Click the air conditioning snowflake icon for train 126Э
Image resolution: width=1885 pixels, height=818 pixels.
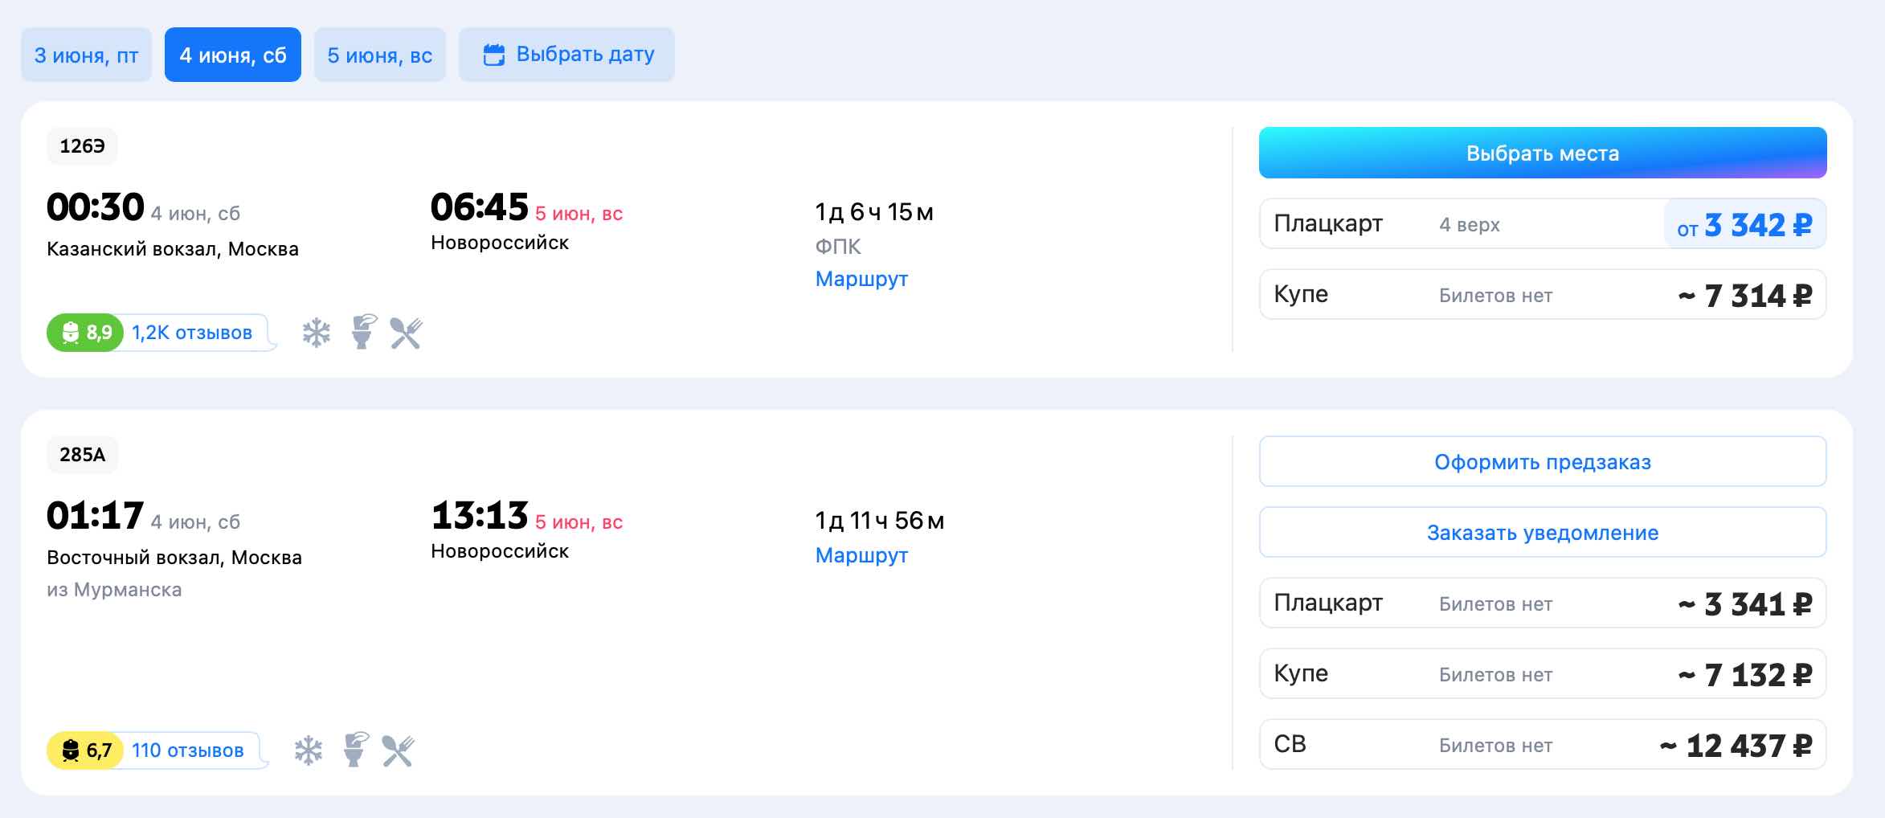click(316, 333)
